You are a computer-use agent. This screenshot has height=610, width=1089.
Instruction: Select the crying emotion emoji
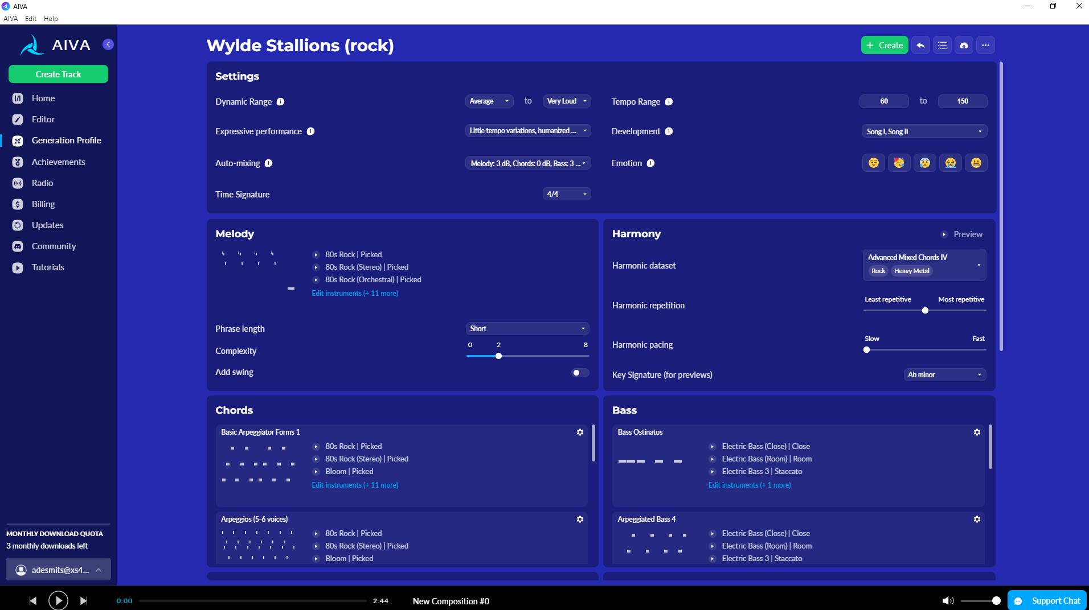(950, 163)
